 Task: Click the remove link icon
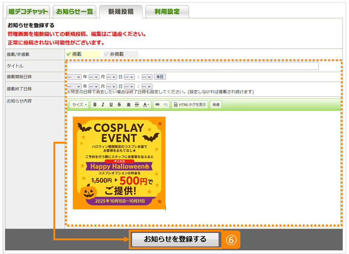coord(165,105)
